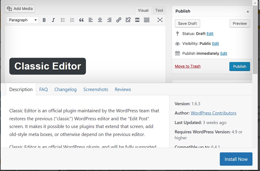The width and height of the screenshot is (260, 171).
Task: Insert a bulleted list
Action: (63, 20)
